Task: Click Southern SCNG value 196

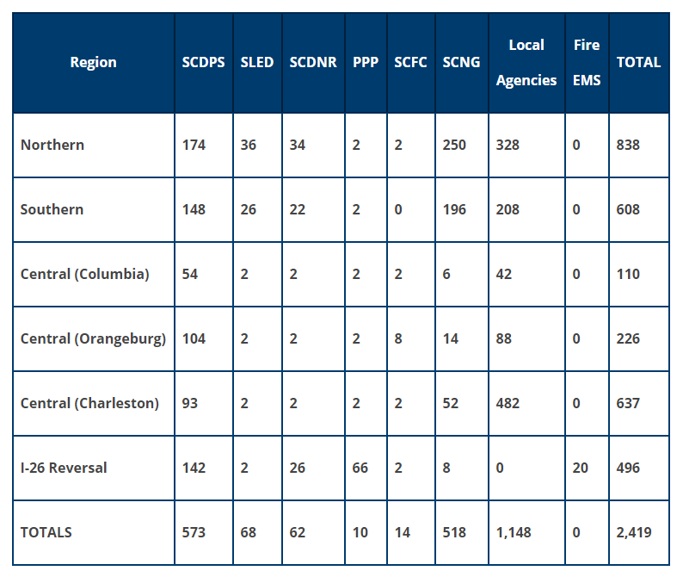Action: 454,209
